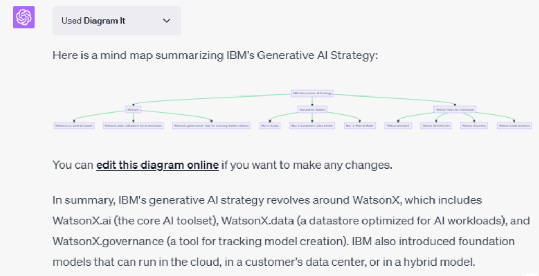Click the Run in Cloud node
This screenshot has width=539, height=276.
270,126
